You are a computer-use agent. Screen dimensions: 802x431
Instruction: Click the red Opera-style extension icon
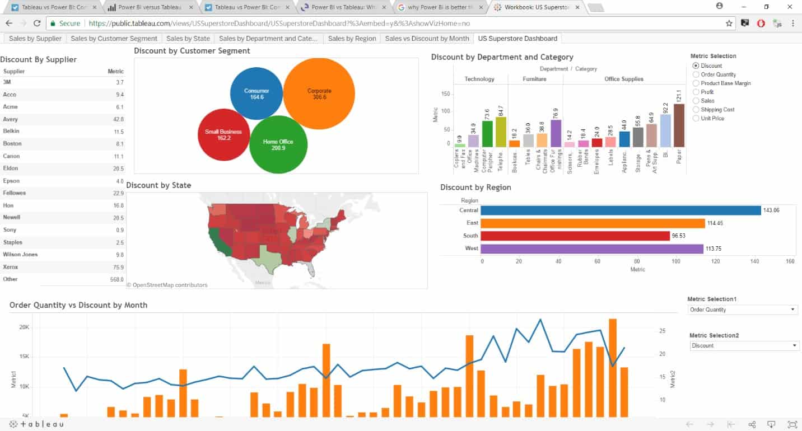[761, 24]
